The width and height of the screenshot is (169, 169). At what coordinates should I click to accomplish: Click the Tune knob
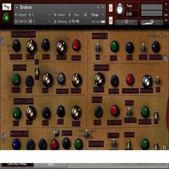pos(120,9)
